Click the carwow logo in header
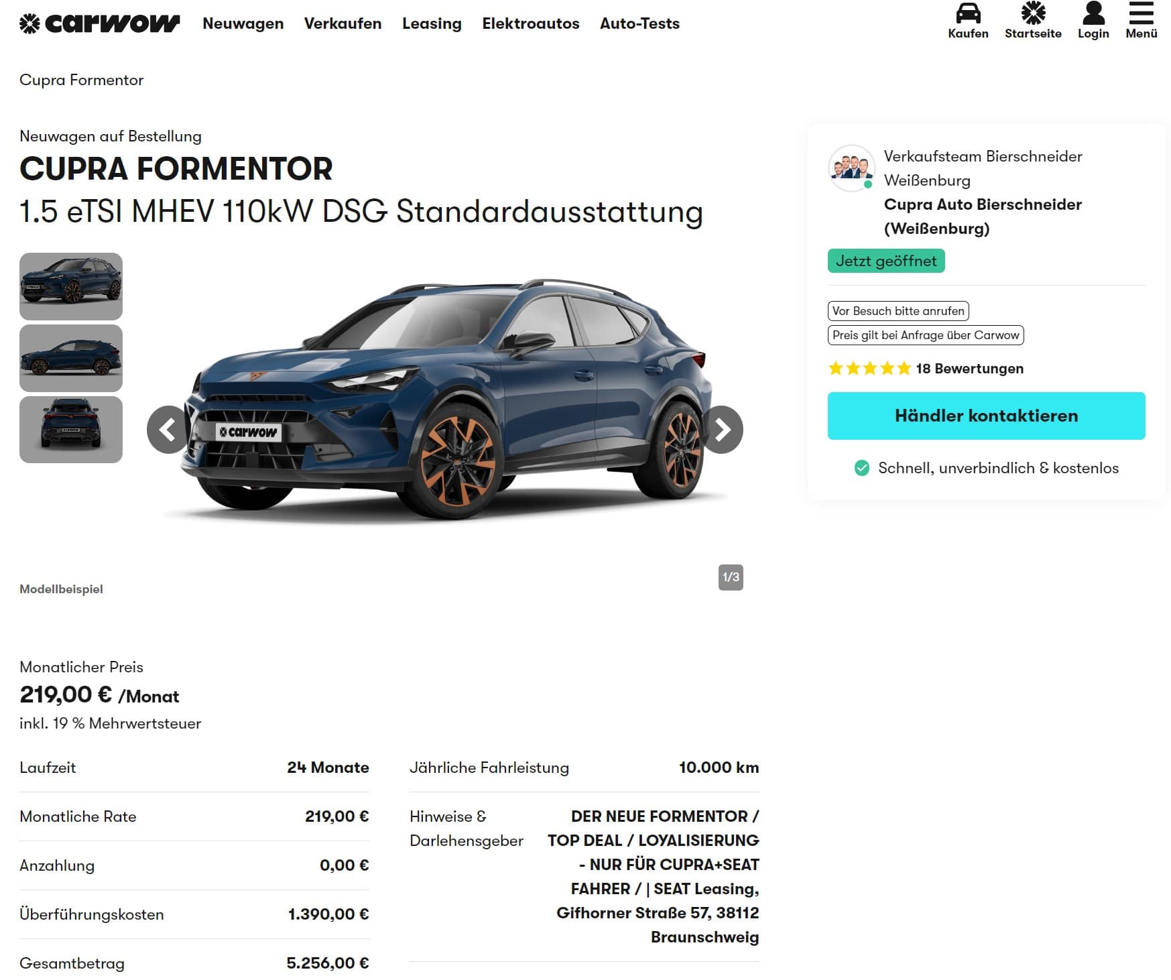1171x980 pixels. [x=99, y=23]
